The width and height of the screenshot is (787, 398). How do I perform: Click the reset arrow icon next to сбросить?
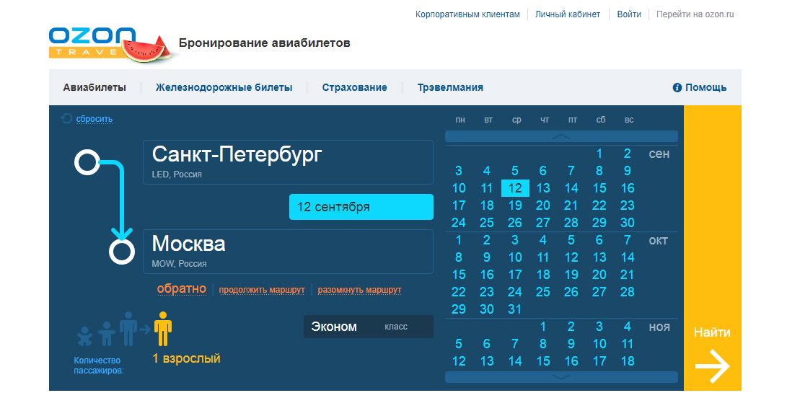pos(67,119)
